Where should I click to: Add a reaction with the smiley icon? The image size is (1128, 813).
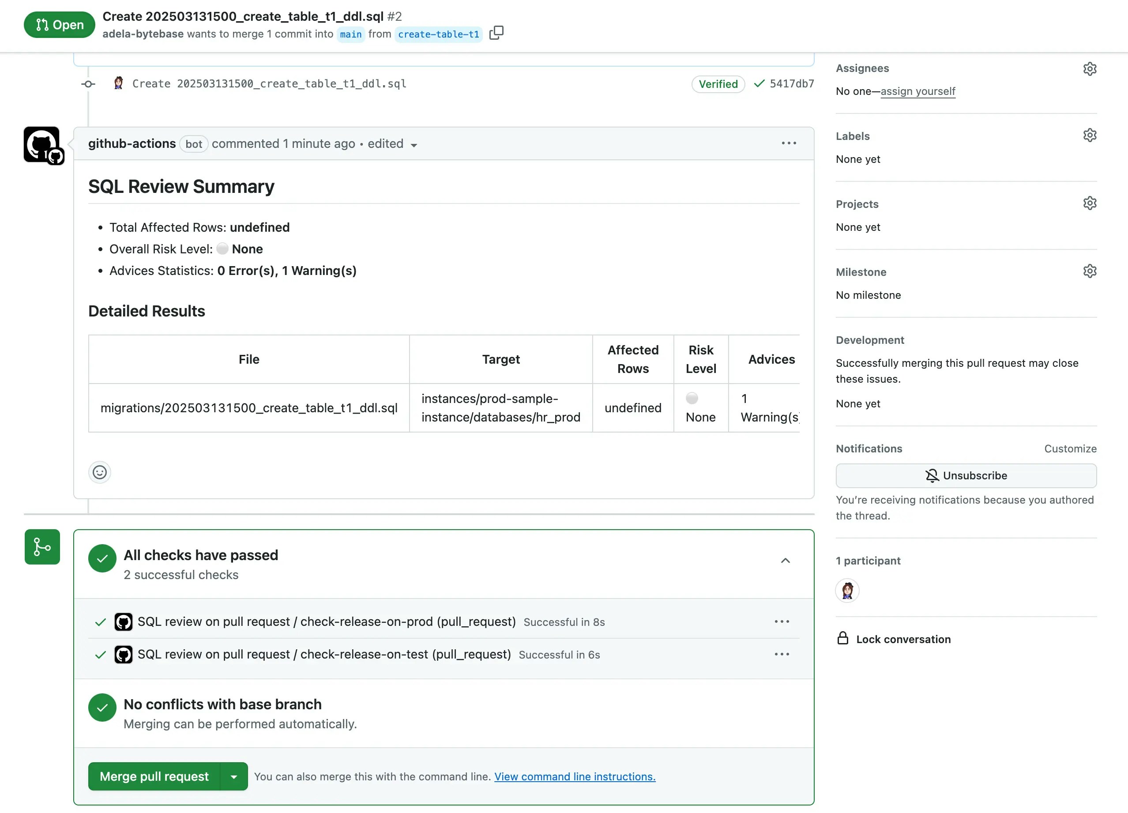coord(99,472)
